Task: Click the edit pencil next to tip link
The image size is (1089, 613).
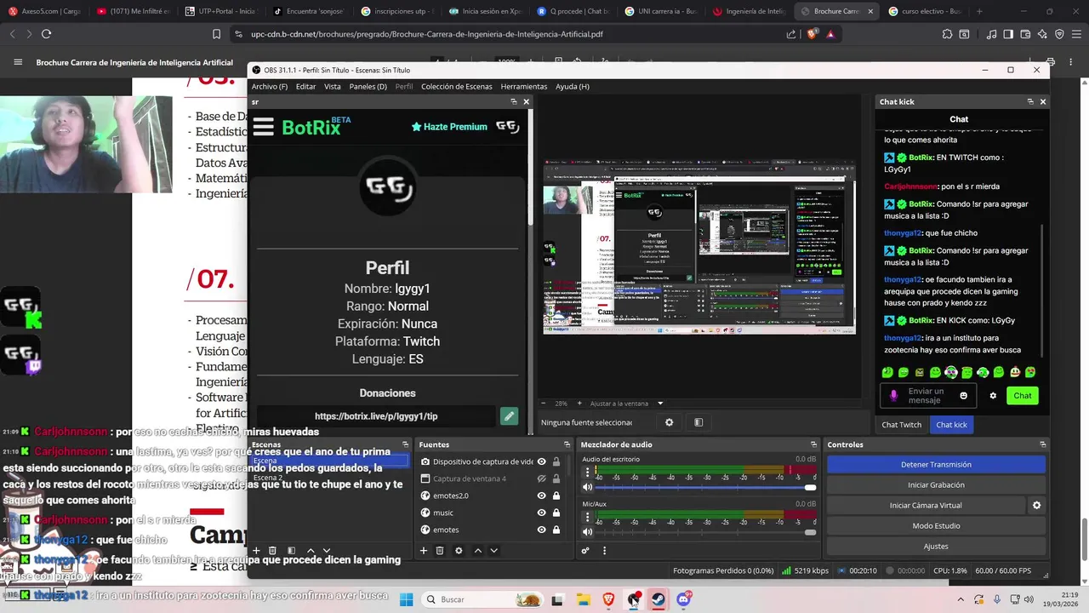Action: (x=509, y=416)
